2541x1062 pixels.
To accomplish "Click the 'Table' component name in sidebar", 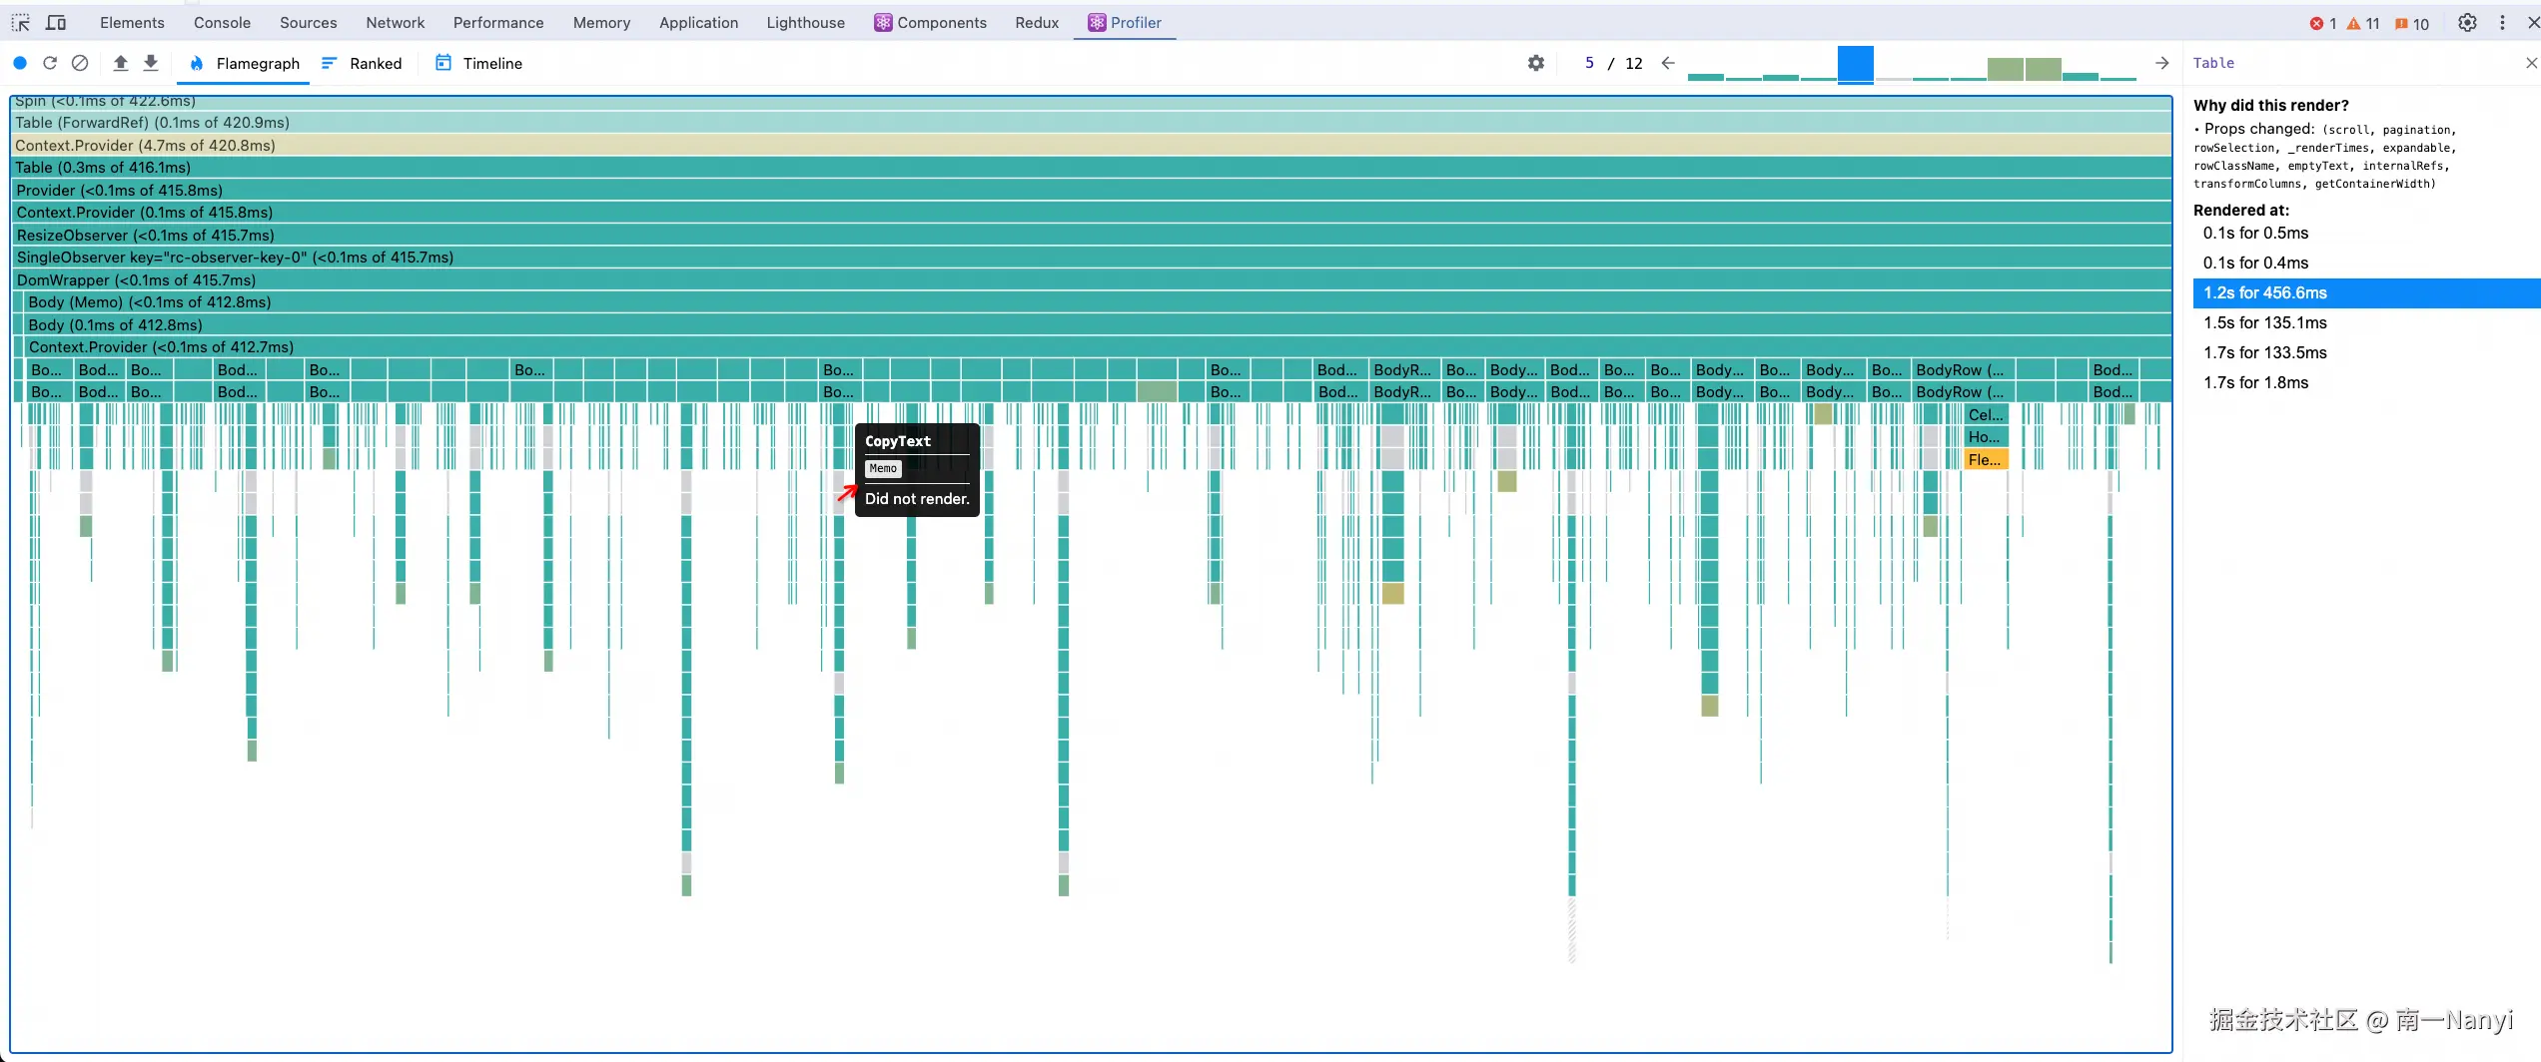I will click(2213, 63).
